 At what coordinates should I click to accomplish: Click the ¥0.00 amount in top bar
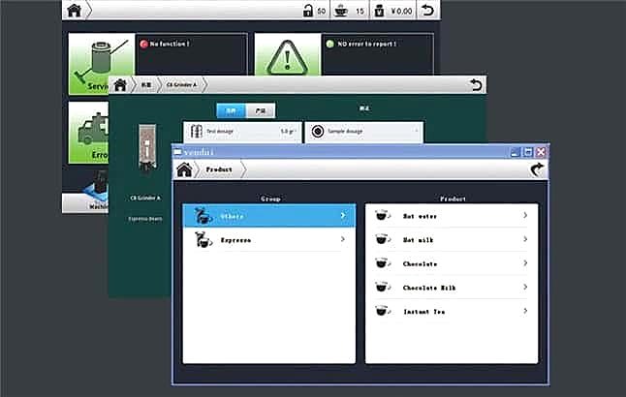coord(401,12)
